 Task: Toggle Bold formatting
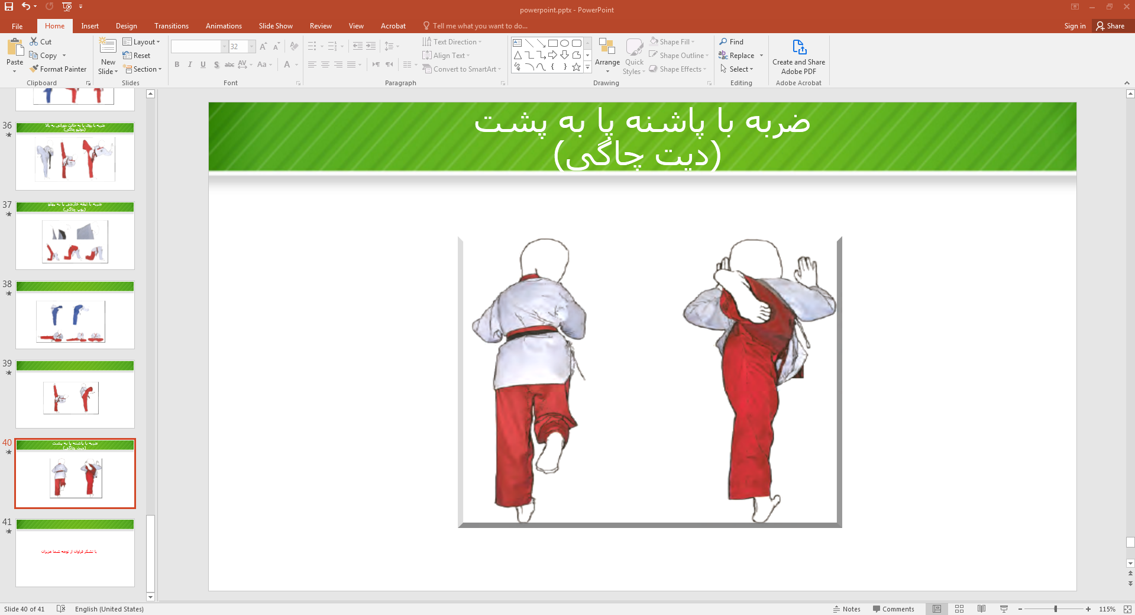(177, 65)
